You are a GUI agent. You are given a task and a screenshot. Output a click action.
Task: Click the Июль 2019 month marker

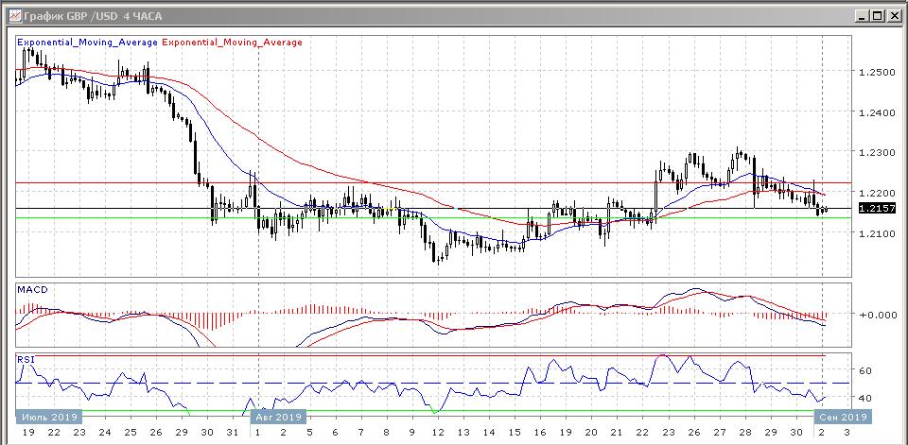(x=49, y=417)
